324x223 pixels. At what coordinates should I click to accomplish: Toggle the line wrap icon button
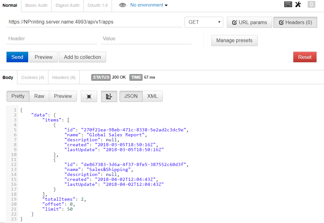109,96
